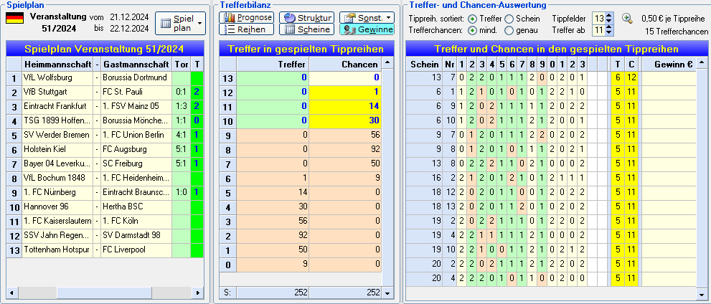The width and height of the screenshot is (711, 304).
Task: Select the VfB Stuttgart cell
Action: 57,92
